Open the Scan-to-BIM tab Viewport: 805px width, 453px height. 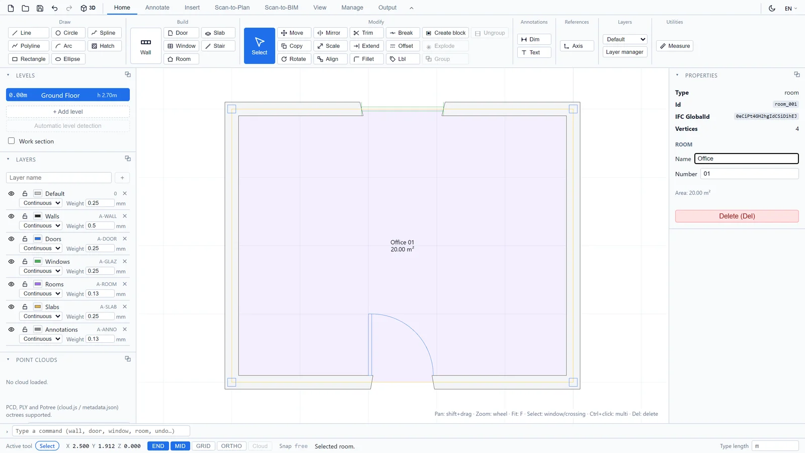click(x=281, y=8)
